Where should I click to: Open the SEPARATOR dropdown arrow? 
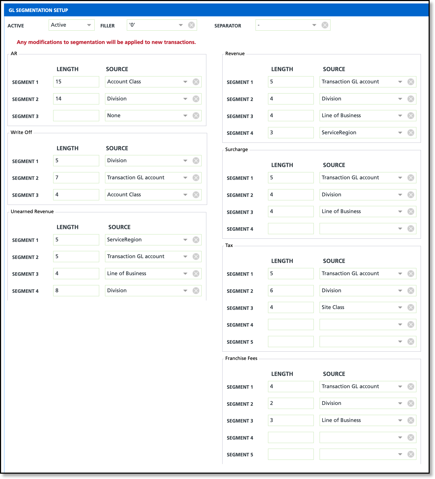(x=314, y=25)
